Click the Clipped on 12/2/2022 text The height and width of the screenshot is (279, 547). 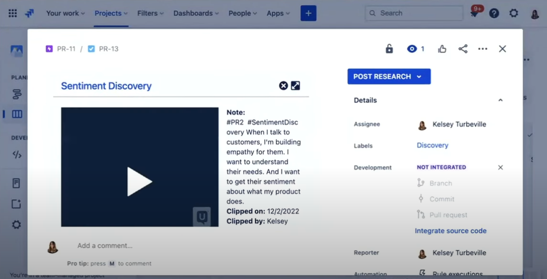click(263, 212)
